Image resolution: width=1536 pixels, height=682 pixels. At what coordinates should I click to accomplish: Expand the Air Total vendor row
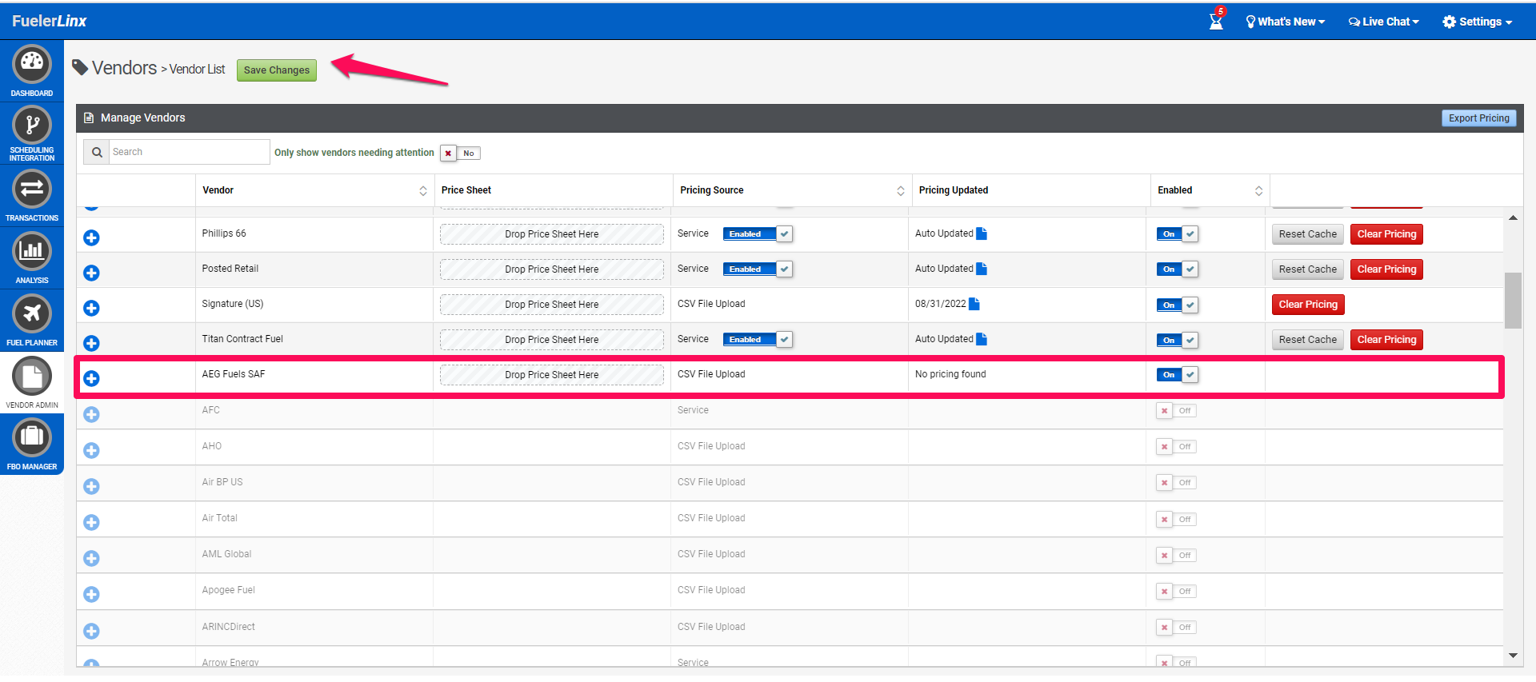[92, 522]
